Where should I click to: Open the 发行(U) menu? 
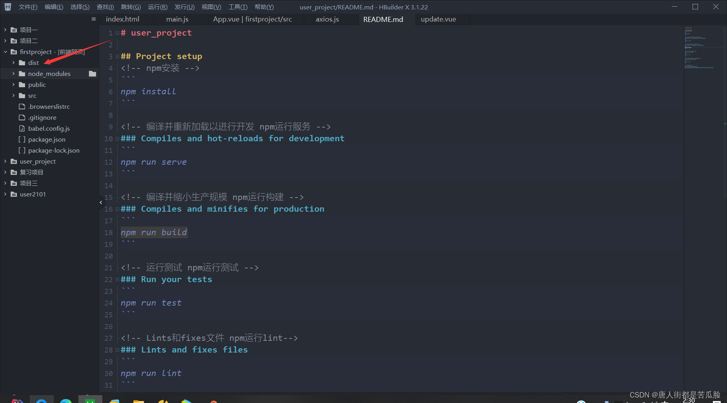[184, 7]
